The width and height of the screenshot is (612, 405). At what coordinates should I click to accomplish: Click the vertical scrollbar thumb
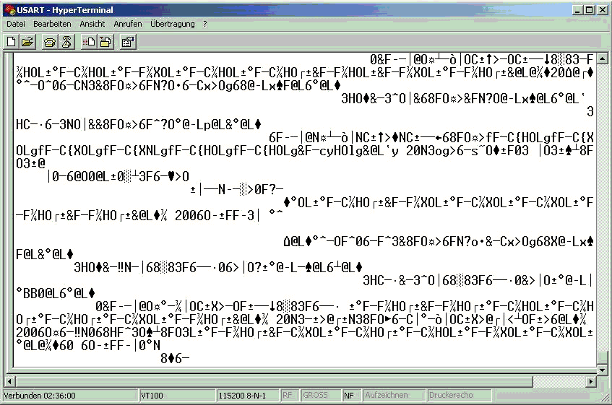click(602, 356)
